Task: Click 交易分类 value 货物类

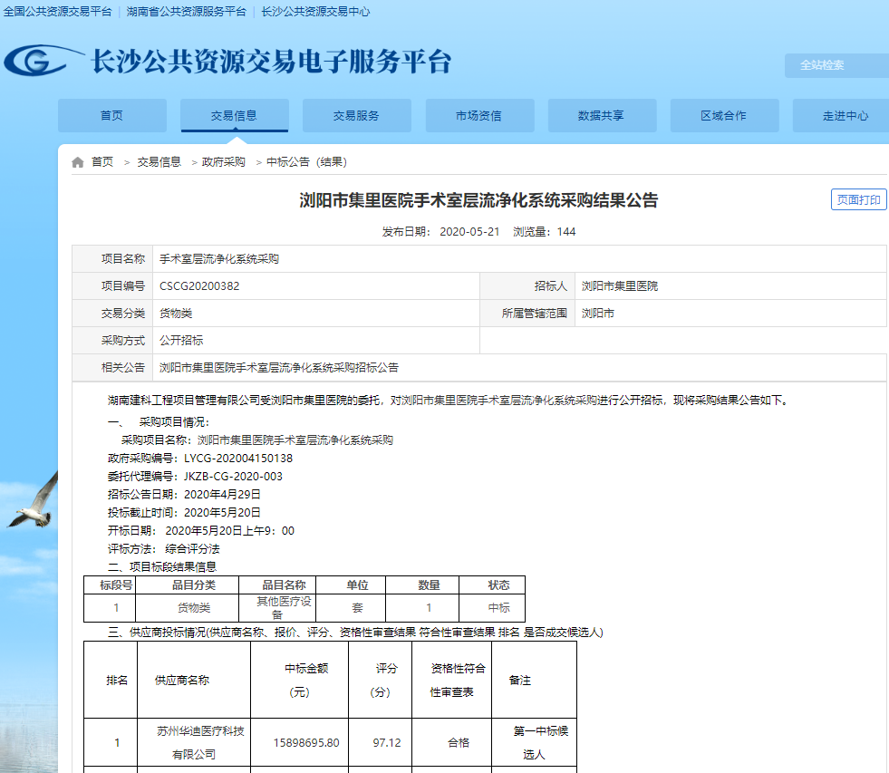Action: pos(176,313)
